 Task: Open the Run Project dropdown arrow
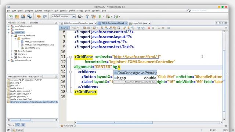103,16
